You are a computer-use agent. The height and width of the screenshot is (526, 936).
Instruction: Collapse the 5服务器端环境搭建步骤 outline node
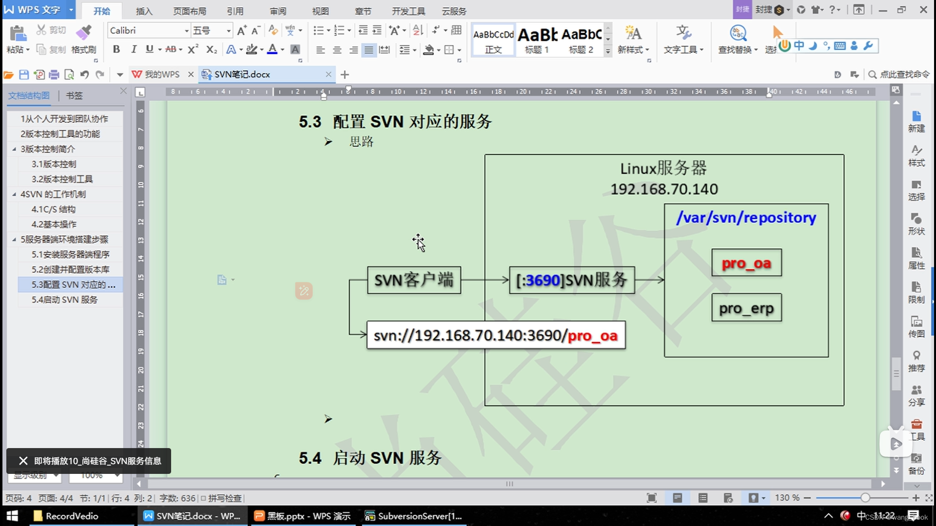coord(14,239)
